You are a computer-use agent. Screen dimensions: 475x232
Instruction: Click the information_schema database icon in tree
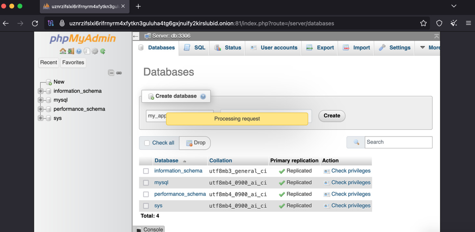coord(48,91)
